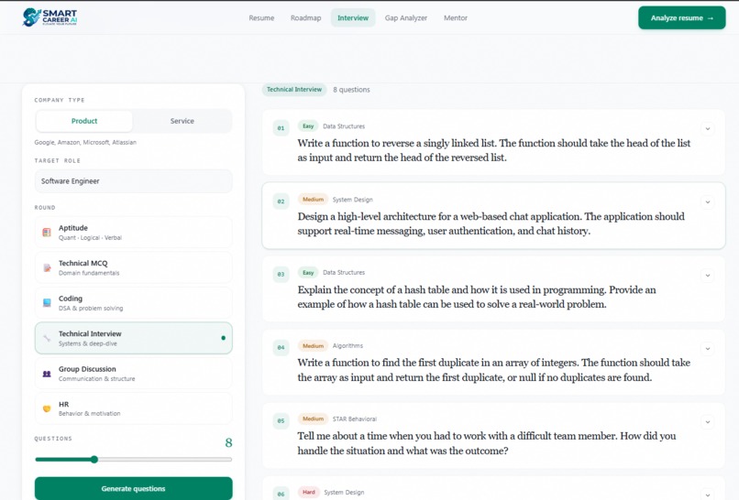
Task: Choose the Coding round option
Action: click(x=133, y=303)
